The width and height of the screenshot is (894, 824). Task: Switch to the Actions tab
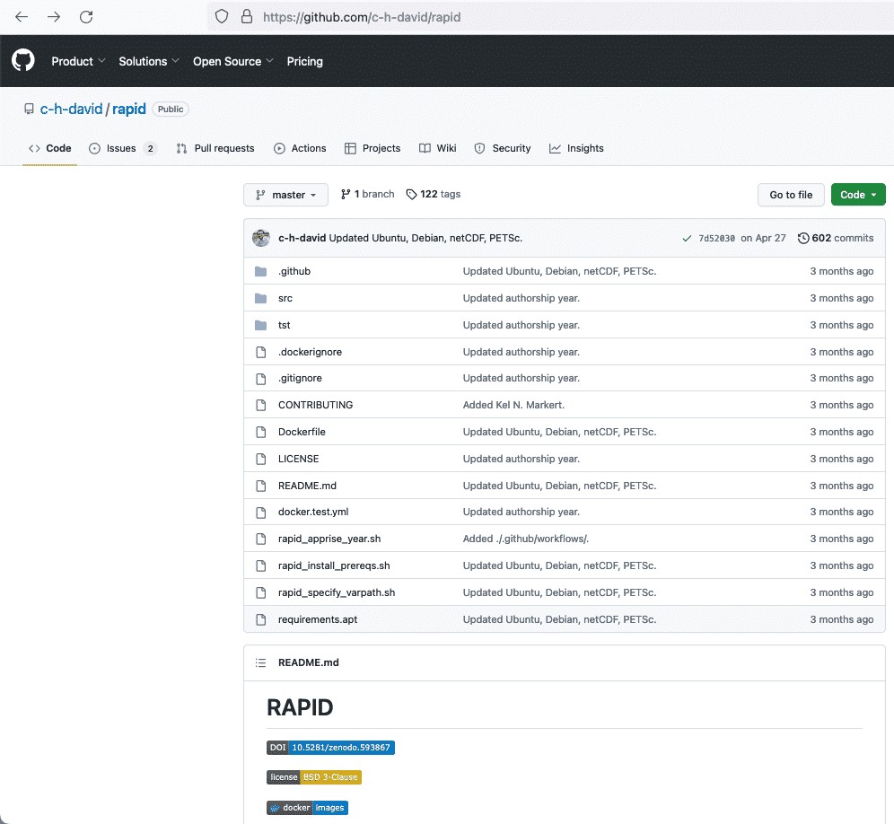pyautogui.click(x=300, y=148)
